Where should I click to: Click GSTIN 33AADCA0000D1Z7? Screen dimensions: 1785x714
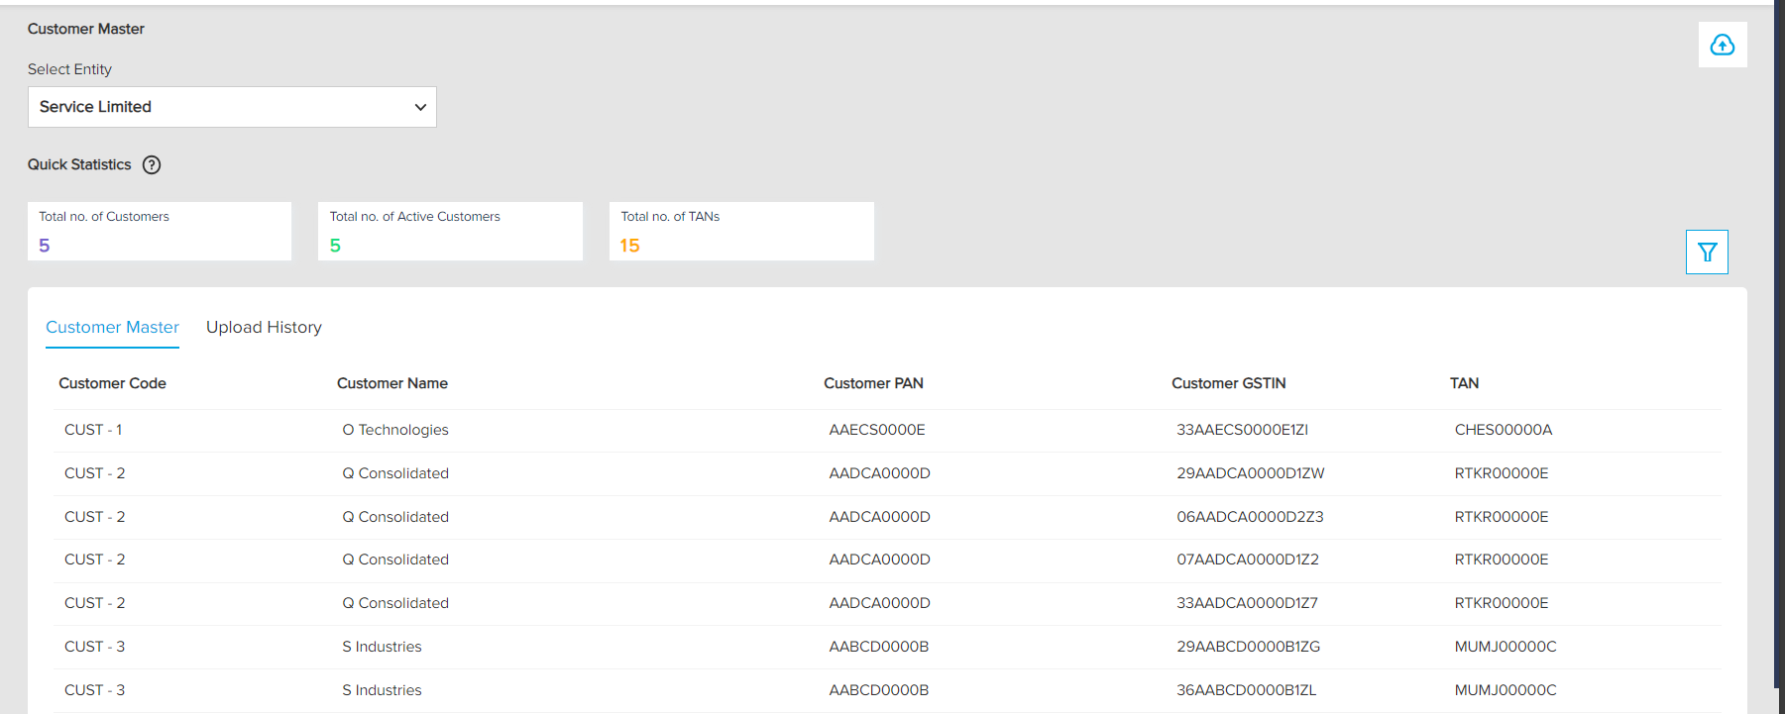click(x=1247, y=603)
